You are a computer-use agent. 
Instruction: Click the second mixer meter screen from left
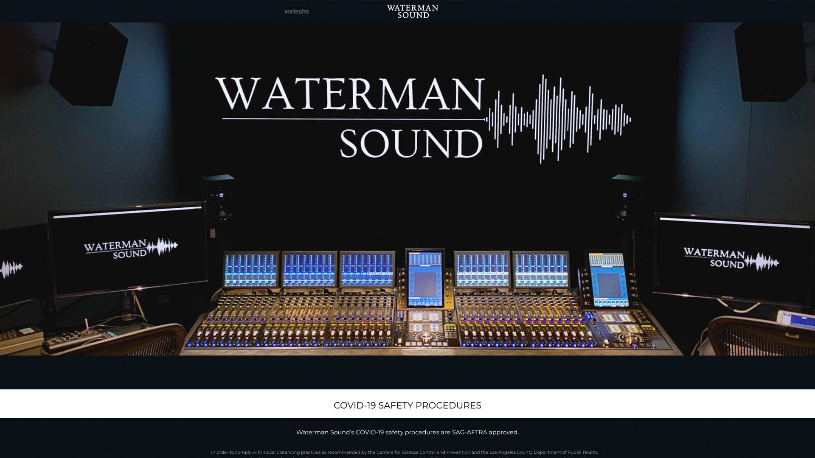pyautogui.click(x=309, y=270)
